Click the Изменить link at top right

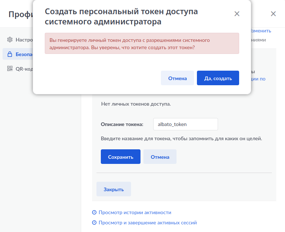tap(261, 31)
